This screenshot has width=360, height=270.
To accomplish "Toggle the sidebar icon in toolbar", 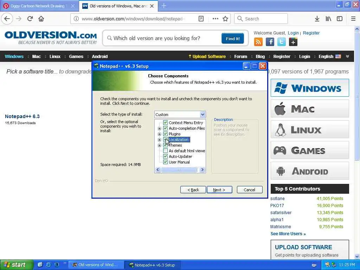I will pyautogui.click(x=340, y=19).
